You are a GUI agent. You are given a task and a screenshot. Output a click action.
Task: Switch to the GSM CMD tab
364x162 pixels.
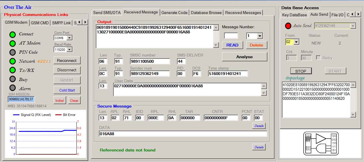point(40,23)
